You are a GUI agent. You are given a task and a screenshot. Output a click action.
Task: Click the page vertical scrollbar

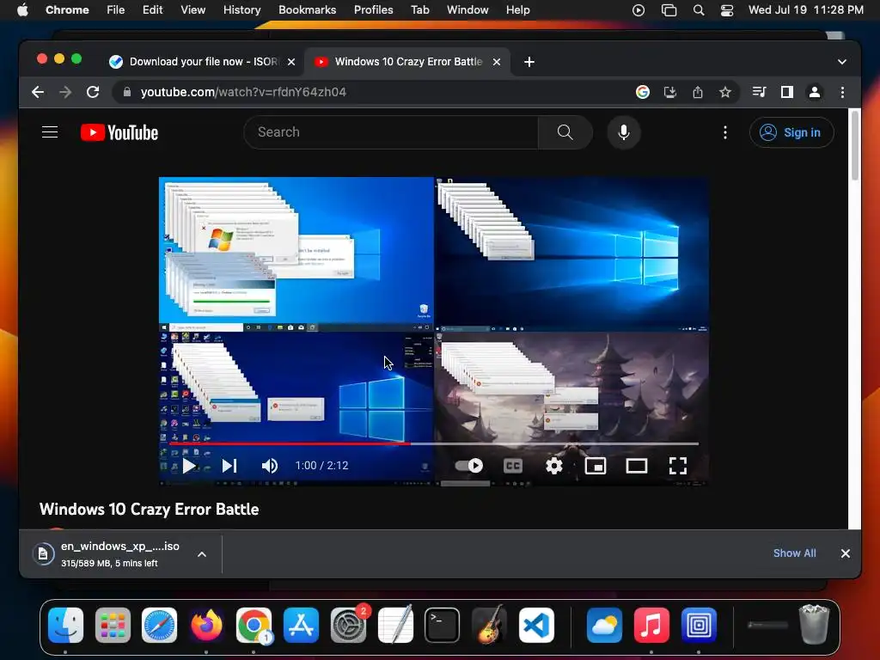(x=855, y=146)
